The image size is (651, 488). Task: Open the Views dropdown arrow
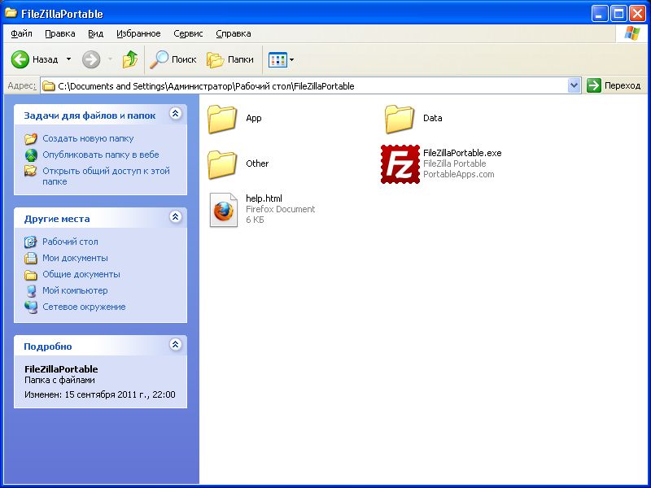coord(291,59)
